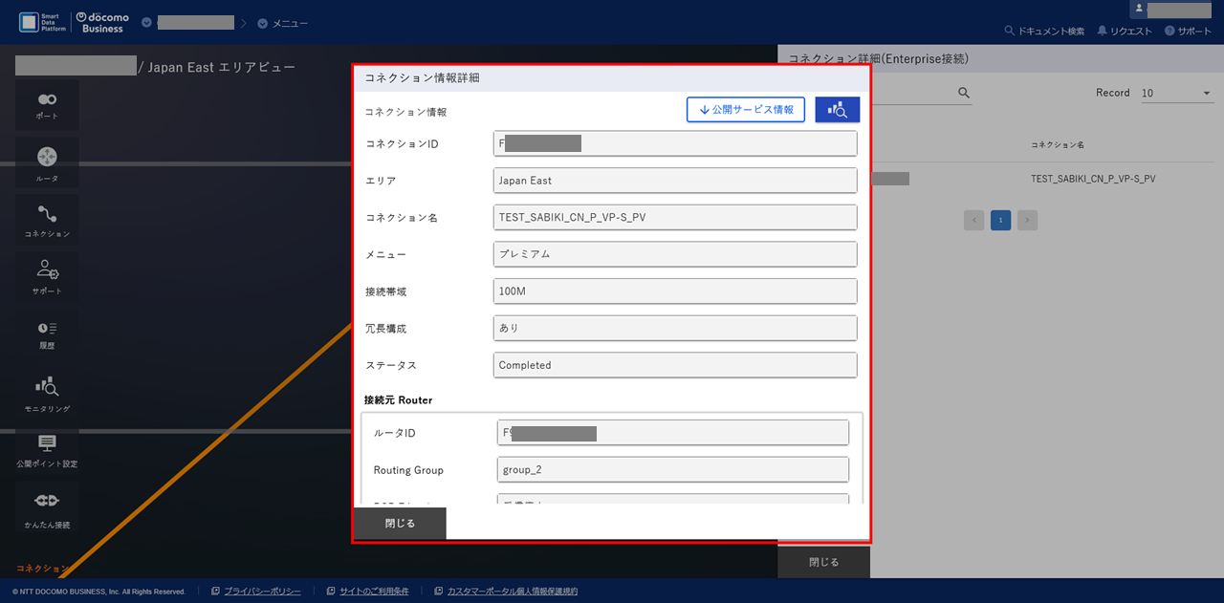Open the ポート view from the sidebar
Screen dimensions: 1224x603
(46, 103)
